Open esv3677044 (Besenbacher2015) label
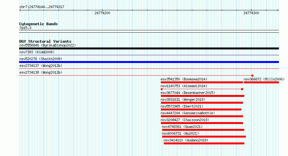288x156 pixels. point(188,93)
